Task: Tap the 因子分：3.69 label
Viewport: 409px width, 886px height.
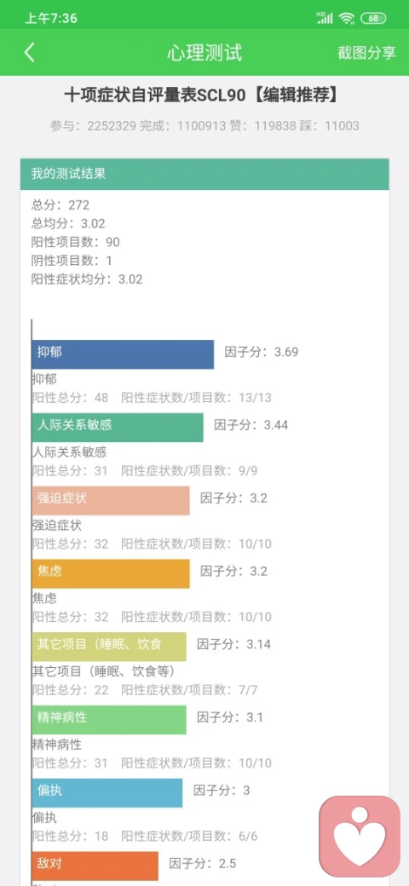Action: click(x=262, y=352)
